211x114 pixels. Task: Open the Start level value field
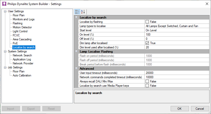pos(177,30)
